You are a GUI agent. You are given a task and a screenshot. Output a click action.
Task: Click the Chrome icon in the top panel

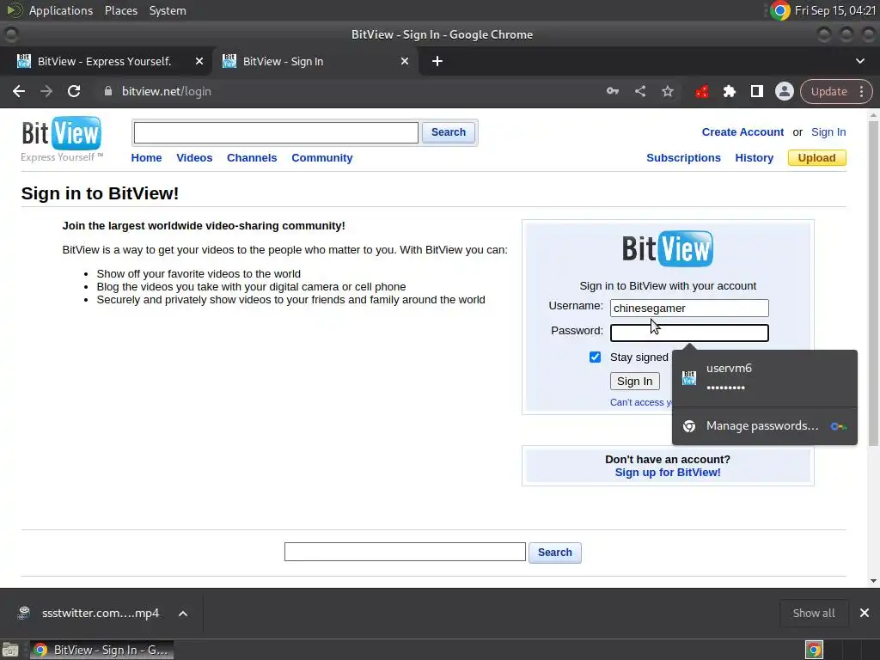779,10
